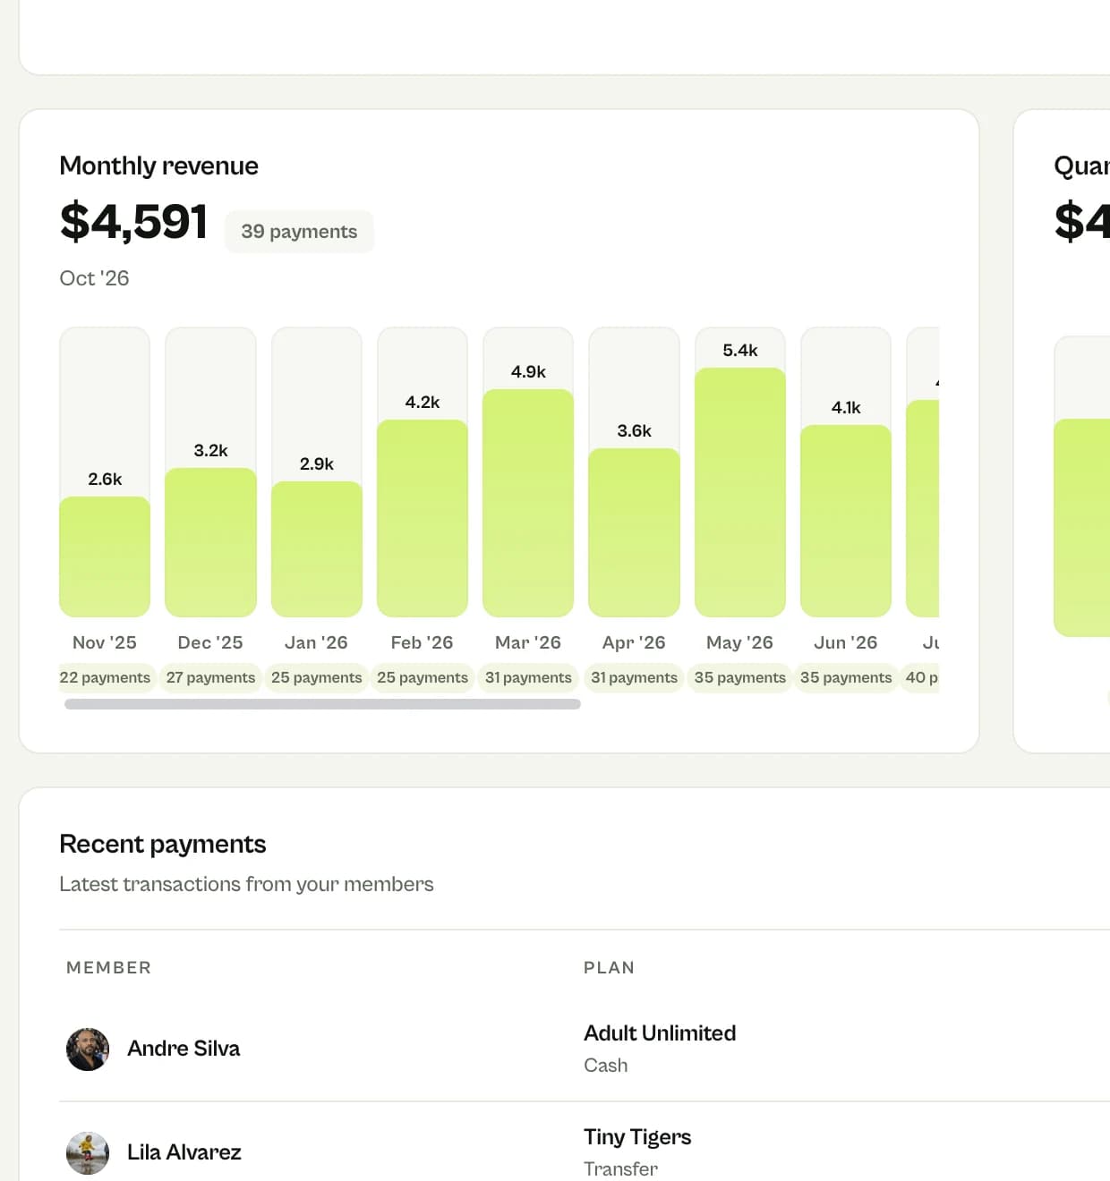This screenshot has width=1110, height=1181.
Task: Click the Cash payment method text
Action: [x=606, y=1066]
